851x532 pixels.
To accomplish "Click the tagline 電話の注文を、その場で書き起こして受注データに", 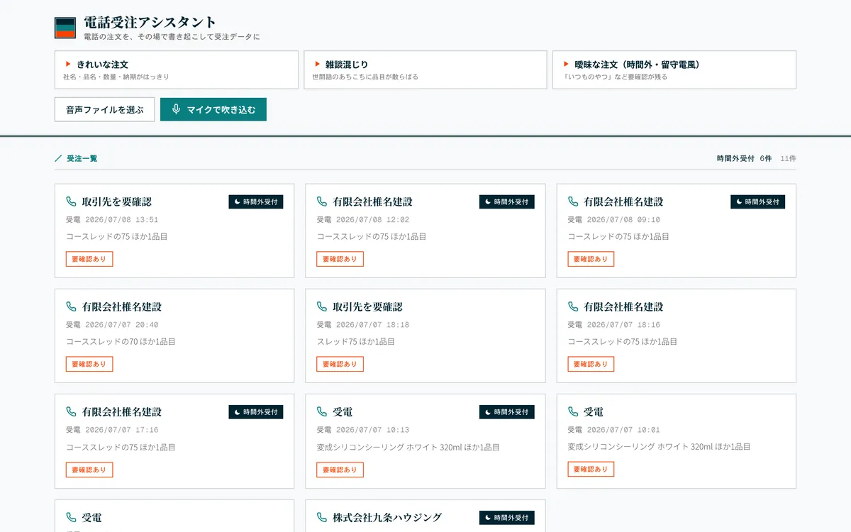I will (172, 36).
